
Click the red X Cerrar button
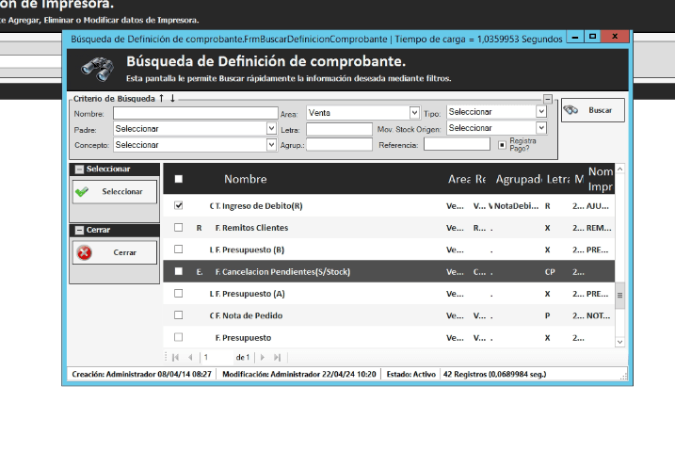(x=115, y=252)
